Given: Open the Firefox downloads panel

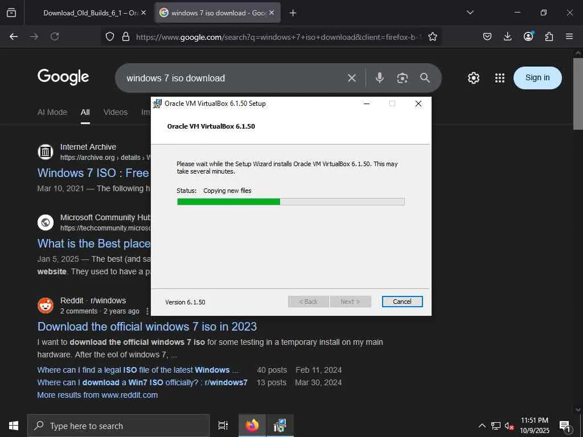Looking at the screenshot, I should click(507, 36).
